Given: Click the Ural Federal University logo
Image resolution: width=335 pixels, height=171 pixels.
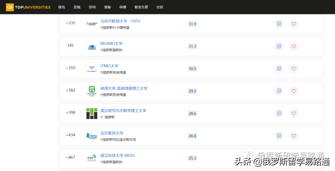Looking at the screenshot, I should 92,24.
